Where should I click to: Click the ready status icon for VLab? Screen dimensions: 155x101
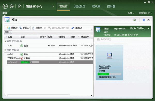(x=22, y=46)
